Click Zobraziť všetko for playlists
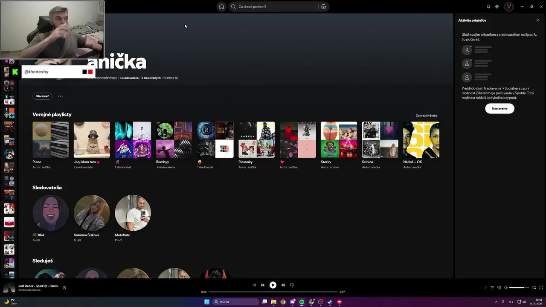This screenshot has width=546, height=307. click(427, 116)
